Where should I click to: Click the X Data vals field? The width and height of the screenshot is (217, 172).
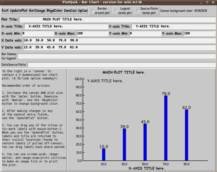point(119,40)
